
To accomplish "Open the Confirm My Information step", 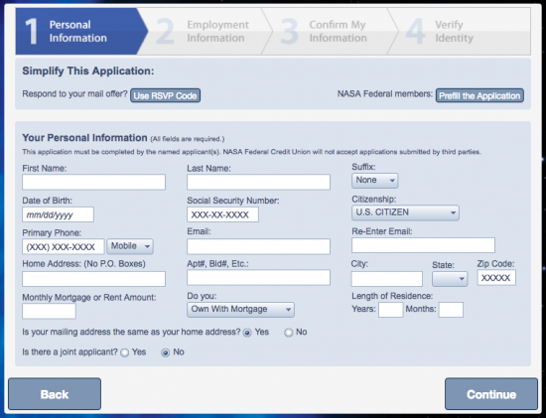I will [x=329, y=32].
